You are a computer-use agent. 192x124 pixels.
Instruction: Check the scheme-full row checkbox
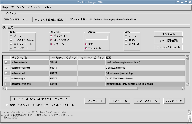[6, 73]
